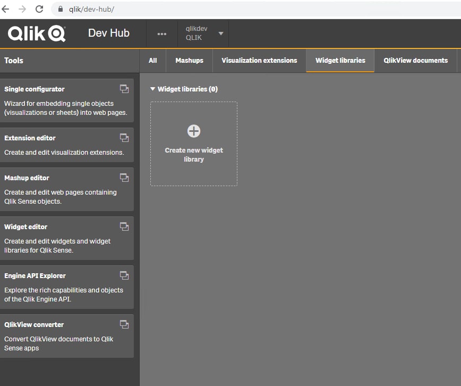
Task: Switch to QlikView documents tab
Action: click(x=415, y=61)
